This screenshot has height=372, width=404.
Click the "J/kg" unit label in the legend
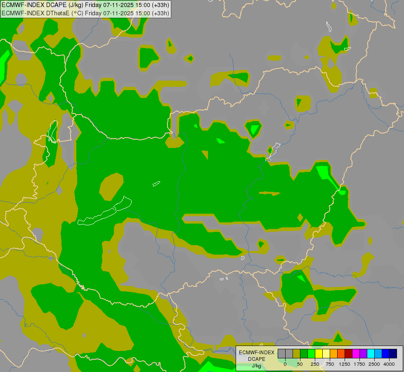tap(257, 366)
